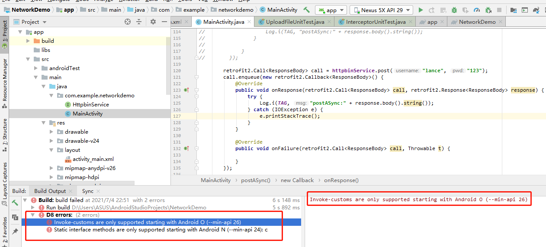Viewport: 546px width, 247px height.
Task: Switch to the InterceptorUnitTest.java tab
Action: [x=376, y=22]
